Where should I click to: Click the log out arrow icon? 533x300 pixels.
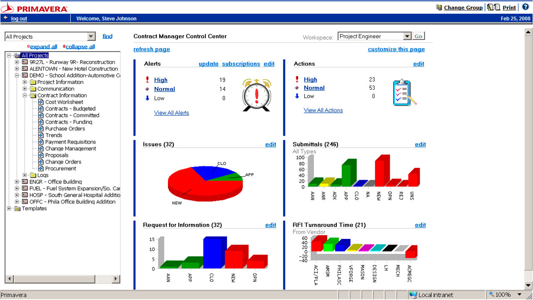click(x=5, y=18)
